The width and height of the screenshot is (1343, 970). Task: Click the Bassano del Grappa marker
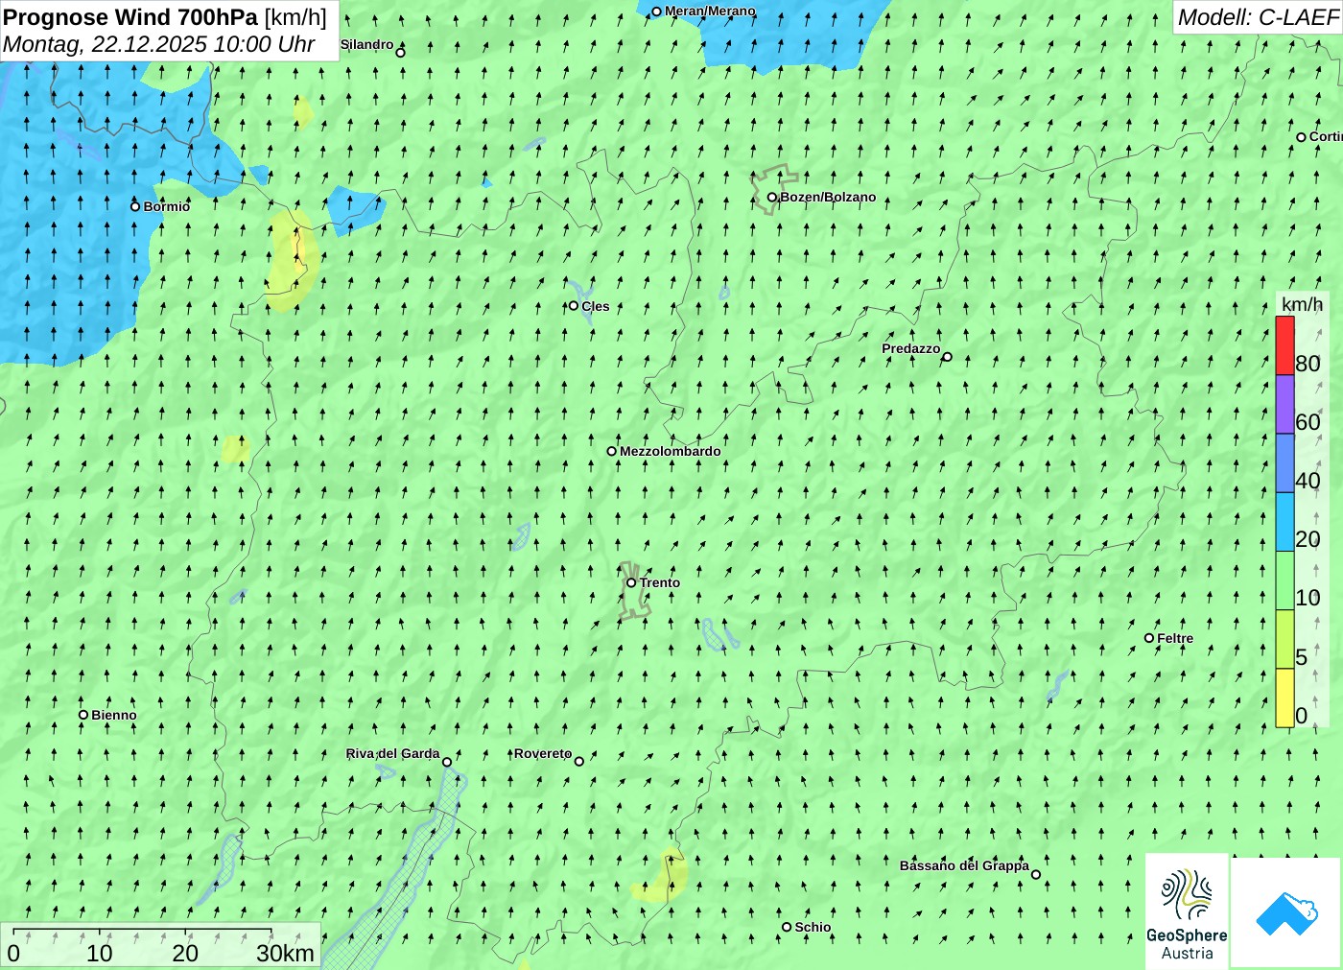coord(1036,875)
